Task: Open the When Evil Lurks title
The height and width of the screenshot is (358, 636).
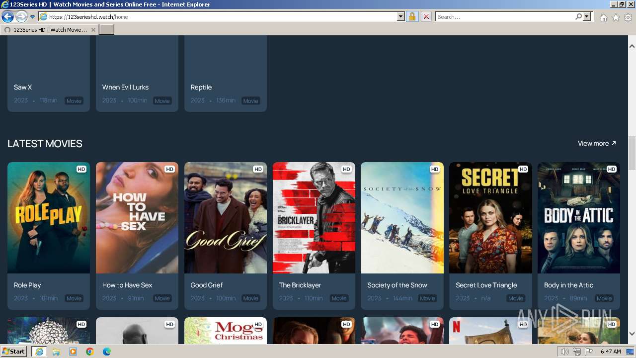Action: pos(125,87)
